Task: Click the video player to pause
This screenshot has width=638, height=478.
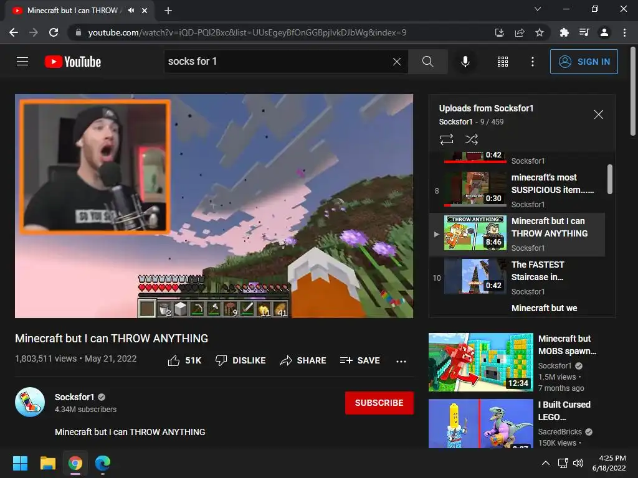Action: (x=214, y=206)
